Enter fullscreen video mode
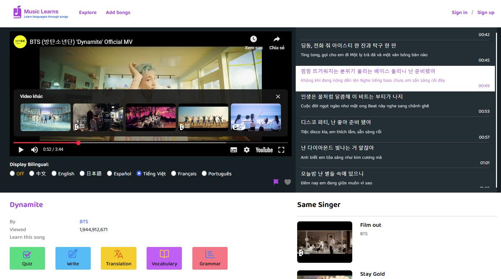The width and height of the screenshot is (501, 279). (281, 150)
